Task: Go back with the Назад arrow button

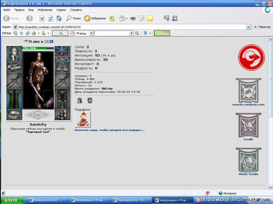Action: [x=11, y=18]
